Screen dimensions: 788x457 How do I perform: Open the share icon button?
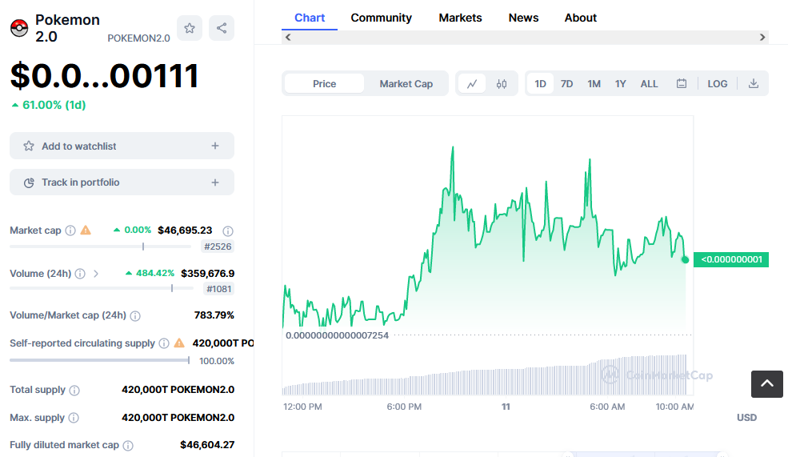222,28
